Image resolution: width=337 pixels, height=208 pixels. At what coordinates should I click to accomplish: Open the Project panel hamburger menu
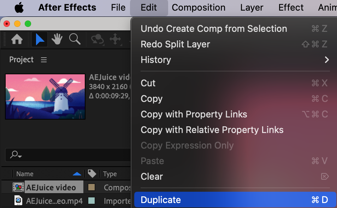pos(44,60)
